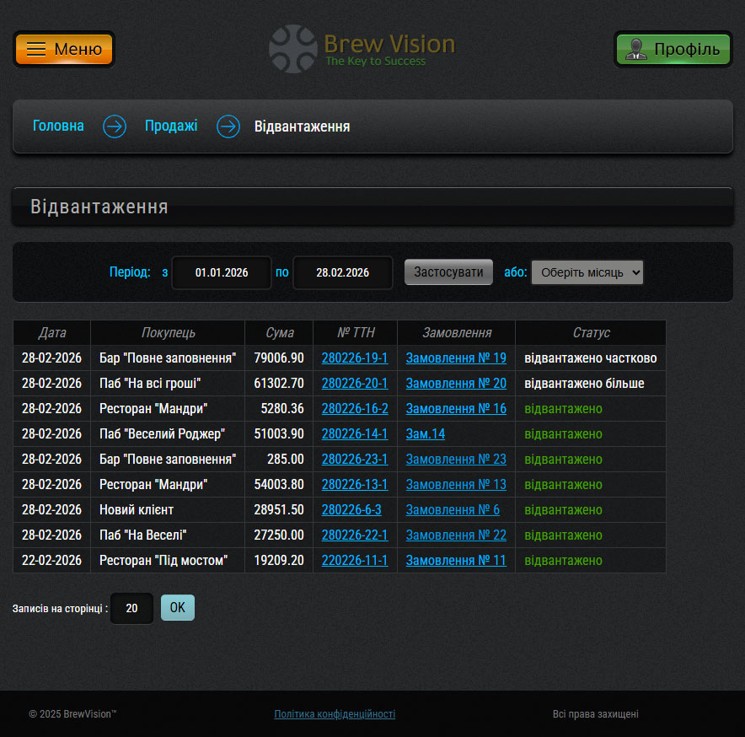Open the Профіль user button
745x737 pixels.
click(673, 49)
